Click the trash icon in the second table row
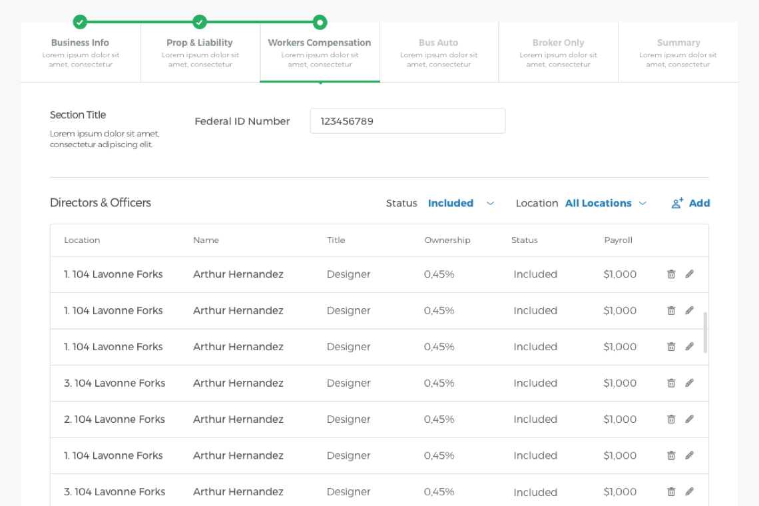This screenshot has width=759, height=506. 671,311
